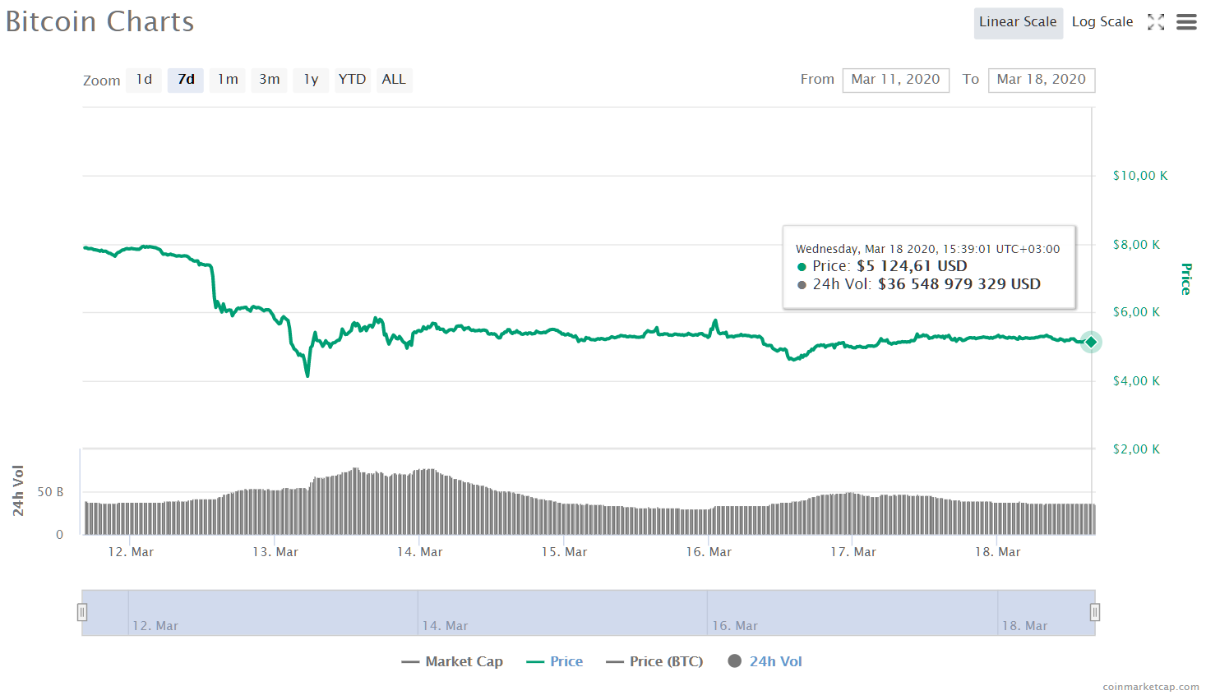Click the tooltip 24h Vol value
Viewport: 1206px width, 695px height.
click(x=959, y=284)
